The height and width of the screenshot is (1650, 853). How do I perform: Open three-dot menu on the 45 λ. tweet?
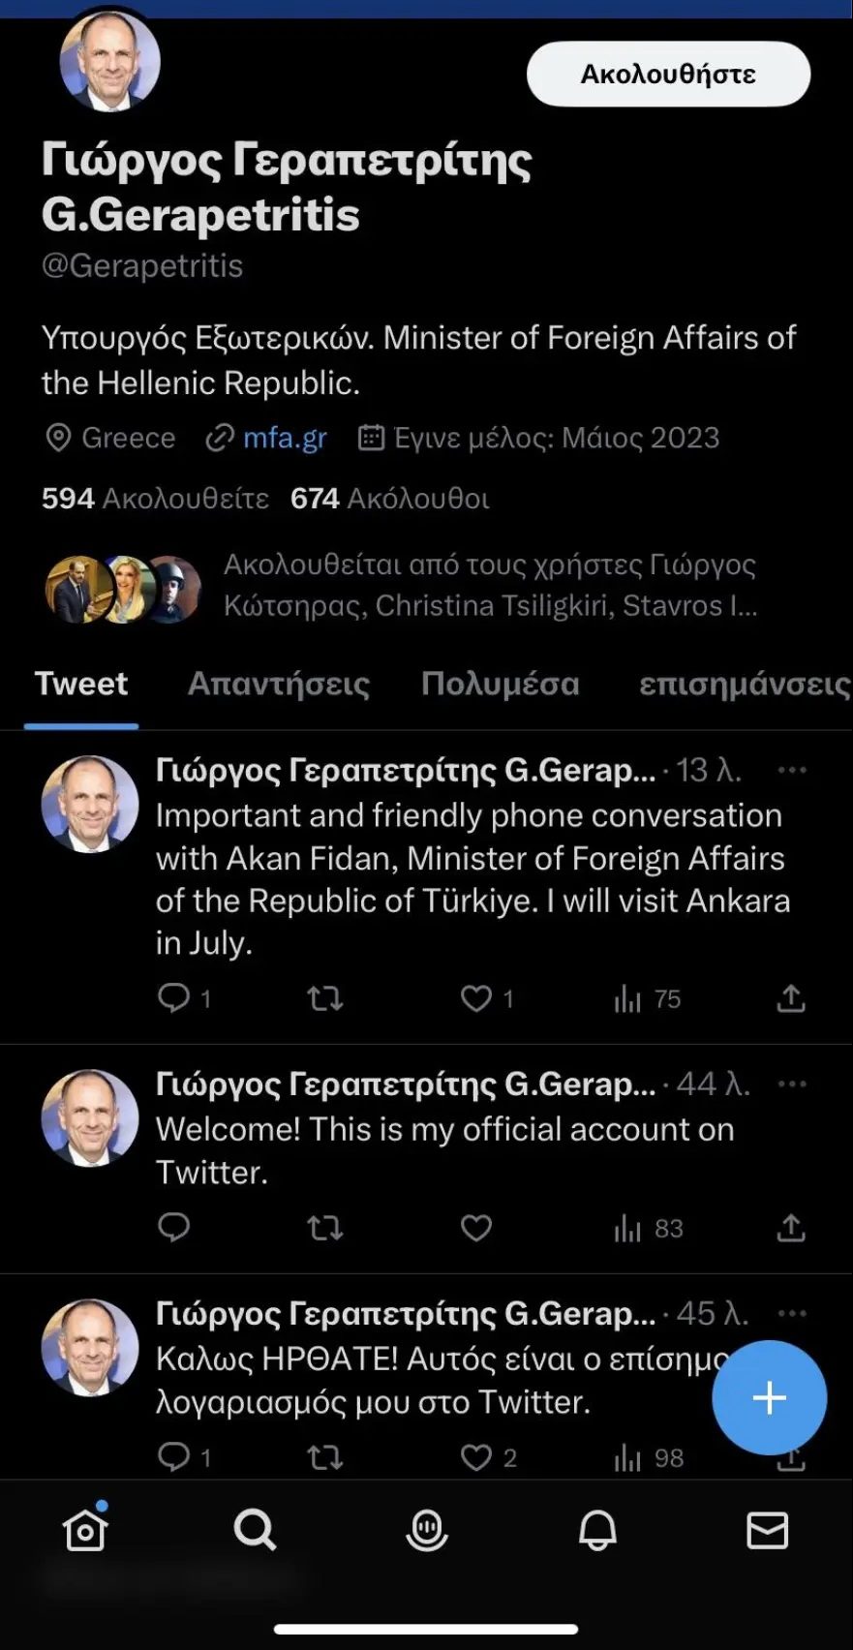click(792, 1313)
